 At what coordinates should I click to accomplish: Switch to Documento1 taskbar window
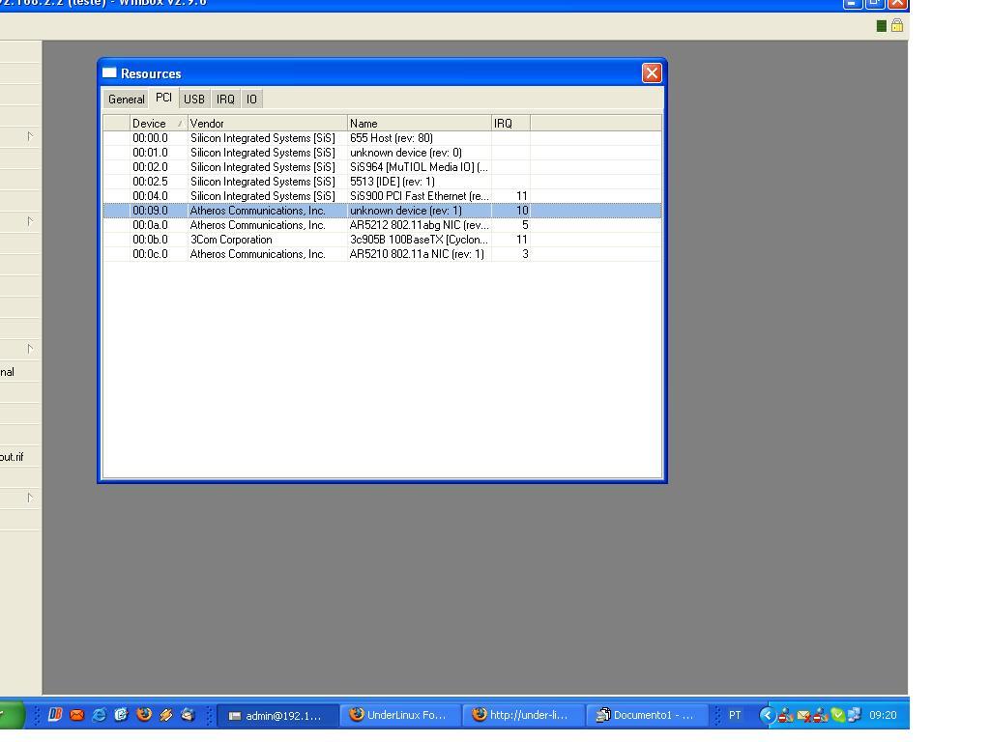click(647, 716)
